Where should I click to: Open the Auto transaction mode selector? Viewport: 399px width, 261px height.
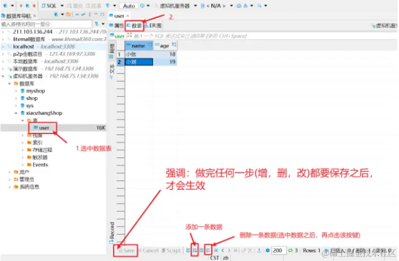(129, 6)
